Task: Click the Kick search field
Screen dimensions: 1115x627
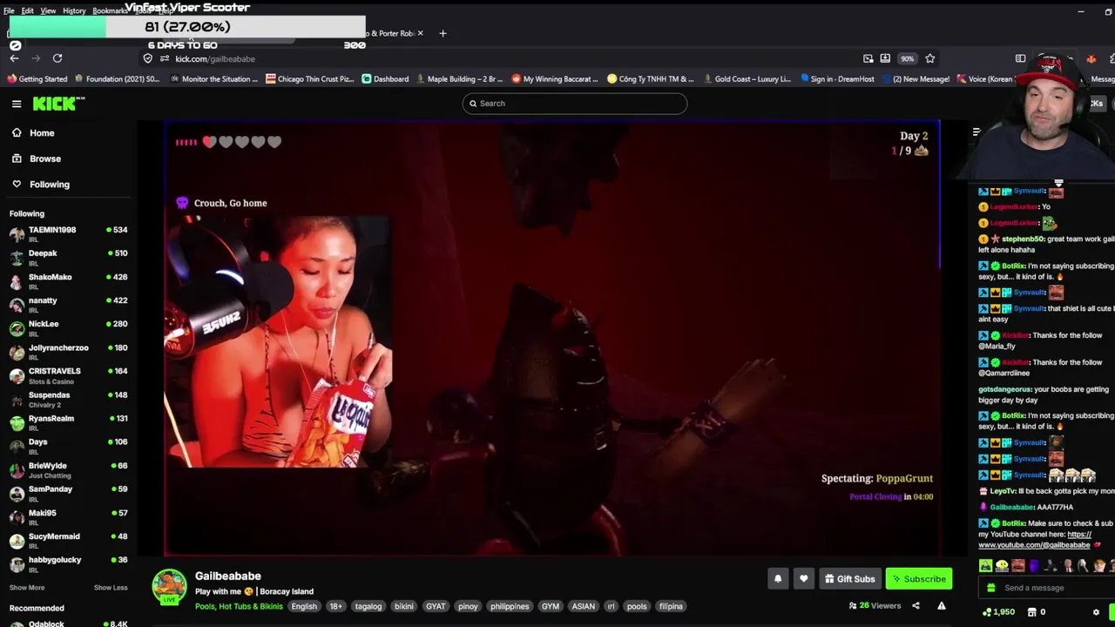Action: [x=575, y=104]
